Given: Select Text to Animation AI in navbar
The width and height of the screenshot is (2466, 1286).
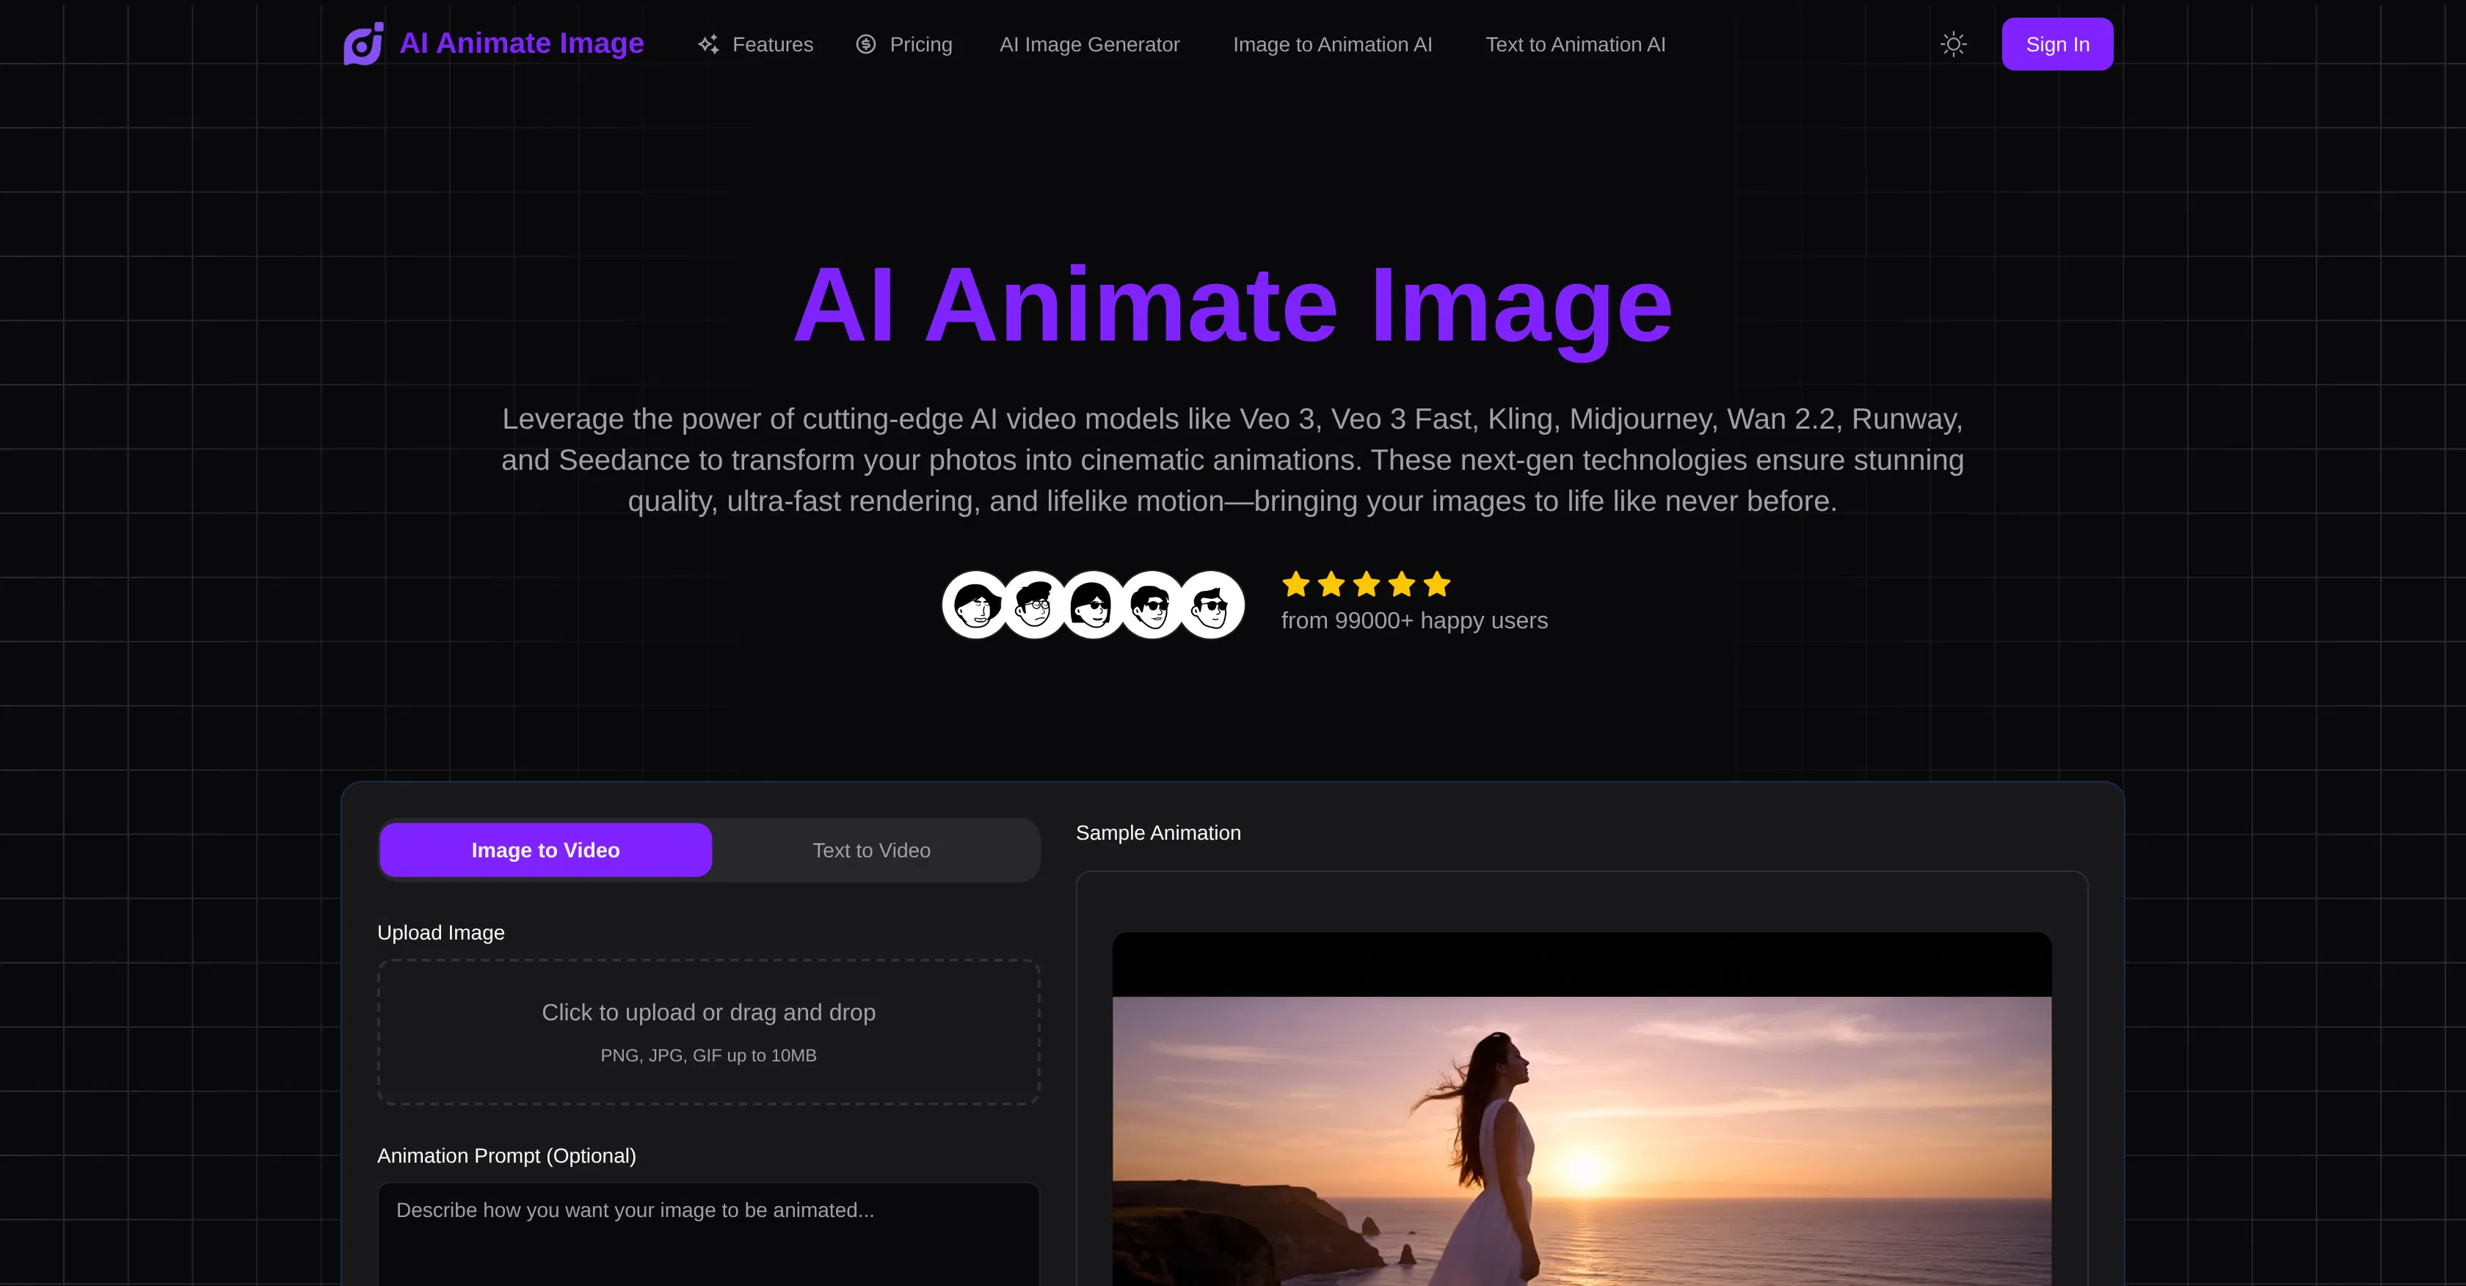Looking at the screenshot, I should (x=1575, y=44).
